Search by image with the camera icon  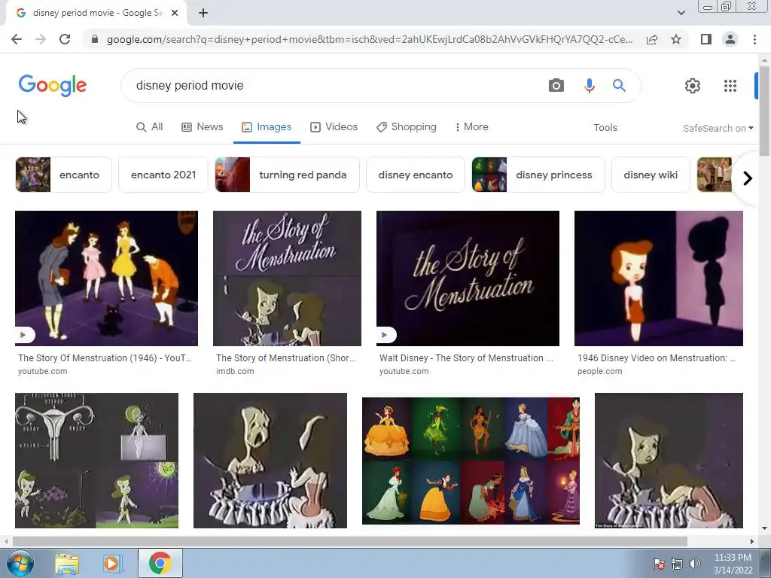(x=556, y=86)
